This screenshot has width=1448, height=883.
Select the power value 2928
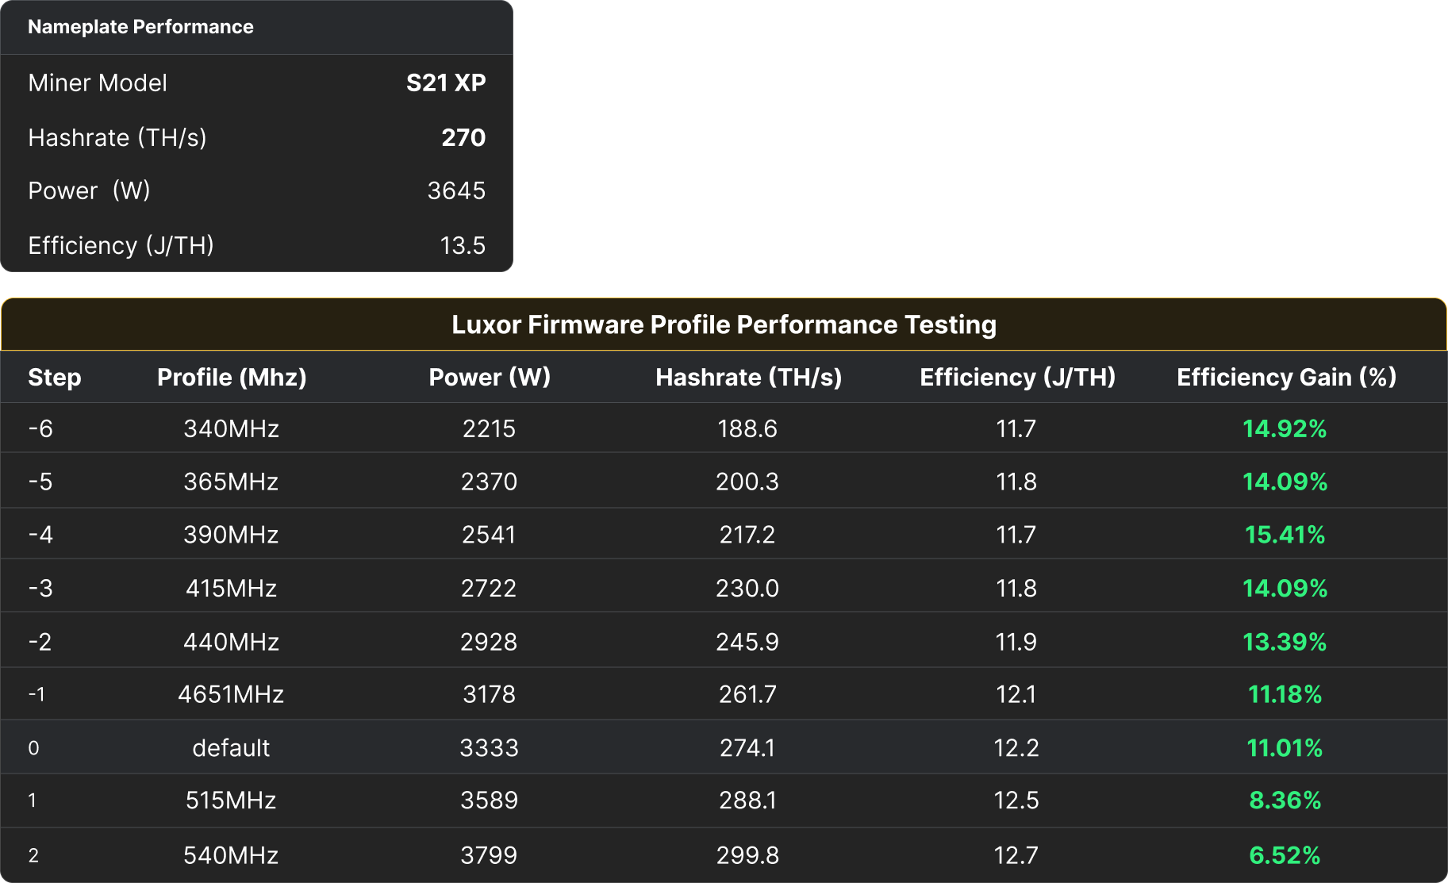point(489,642)
